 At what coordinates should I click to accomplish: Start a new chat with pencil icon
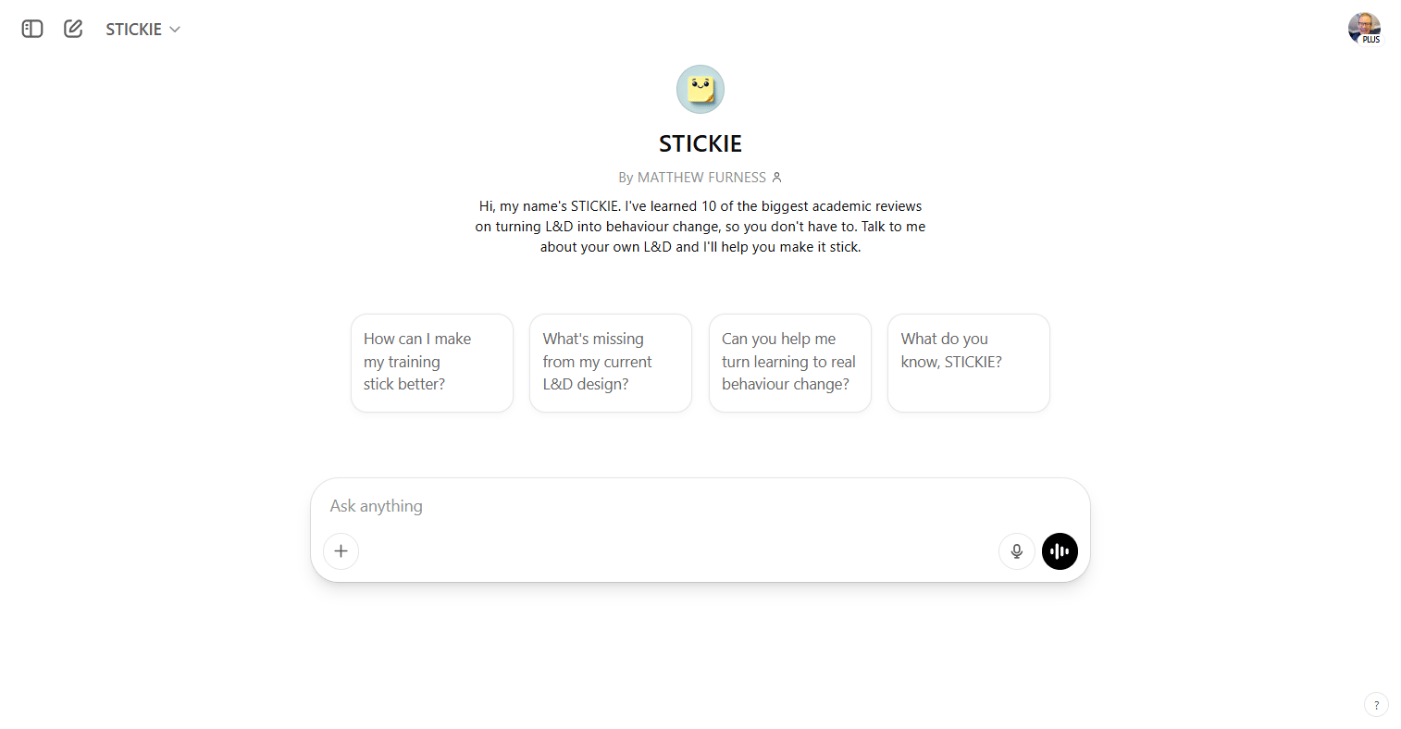pos(73,29)
